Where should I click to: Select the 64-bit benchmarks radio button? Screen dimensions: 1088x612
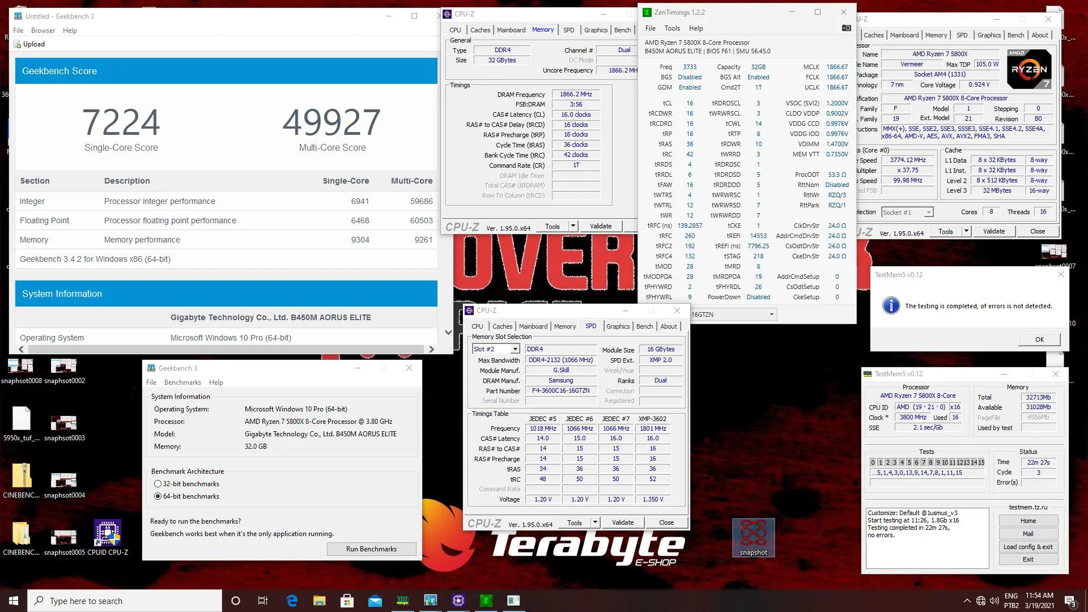[158, 496]
